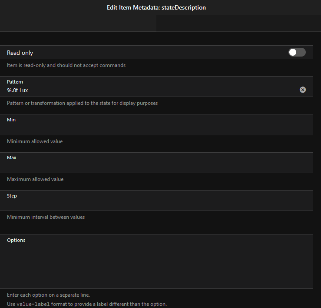Viewport: 321px width, 308px height.
Task: Clear the Pattern field with the X icon
Action: pyautogui.click(x=303, y=90)
